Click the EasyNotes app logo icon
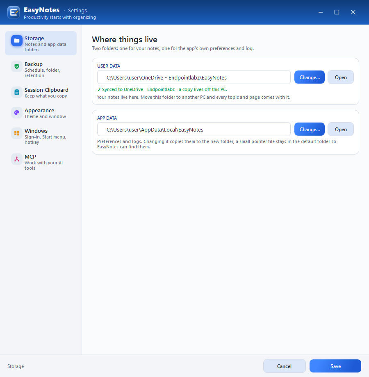369x377 pixels. coord(14,12)
